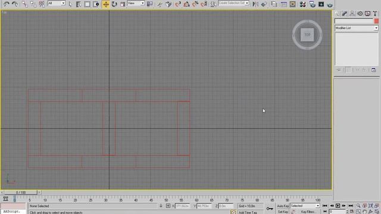Toggle the Percent Snap button

pos(195,4)
